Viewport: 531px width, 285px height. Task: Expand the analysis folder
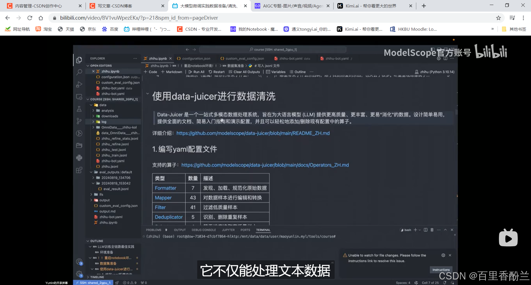point(93,110)
